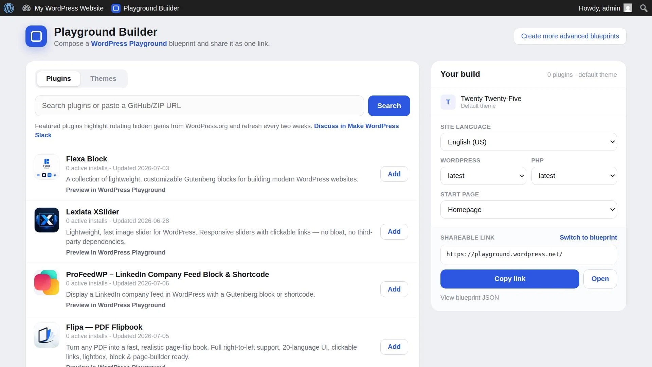Viewport: 652px width, 367px height.
Task: Click the '0 plugins - default theme' summary
Action: point(582,75)
